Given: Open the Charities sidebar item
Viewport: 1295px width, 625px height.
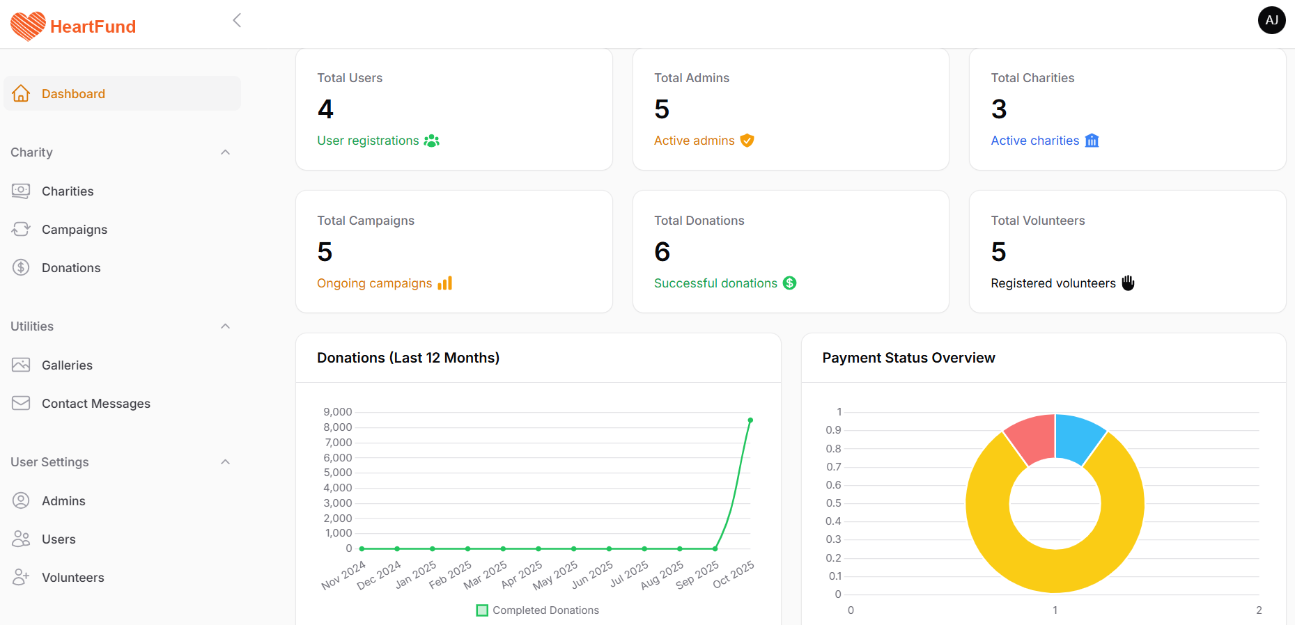Looking at the screenshot, I should click(68, 191).
